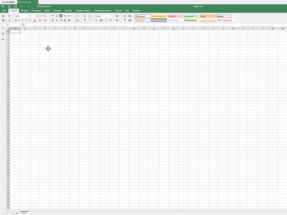This screenshot has height=215, width=287.
Task: Open the Search magnifier in left sidebar
Action: point(3,28)
